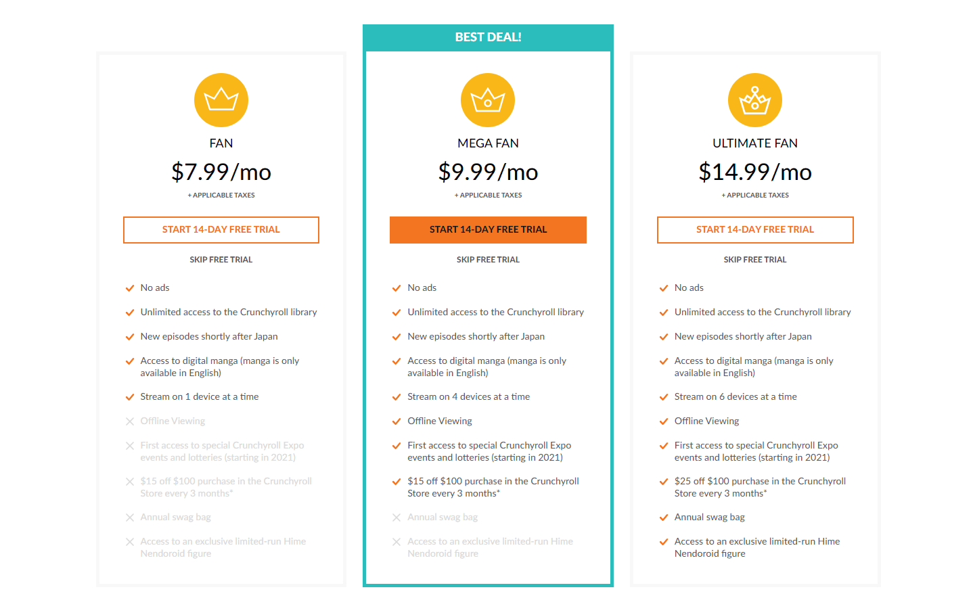Click the BEST DEAL! banner

click(488, 37)
